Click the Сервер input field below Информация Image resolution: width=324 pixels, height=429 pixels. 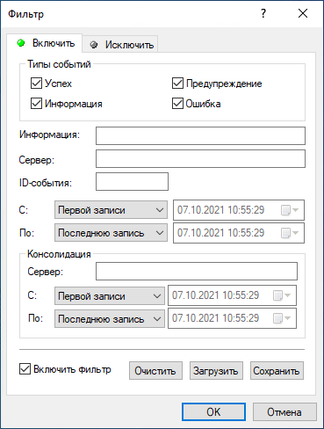click(200, 158)
